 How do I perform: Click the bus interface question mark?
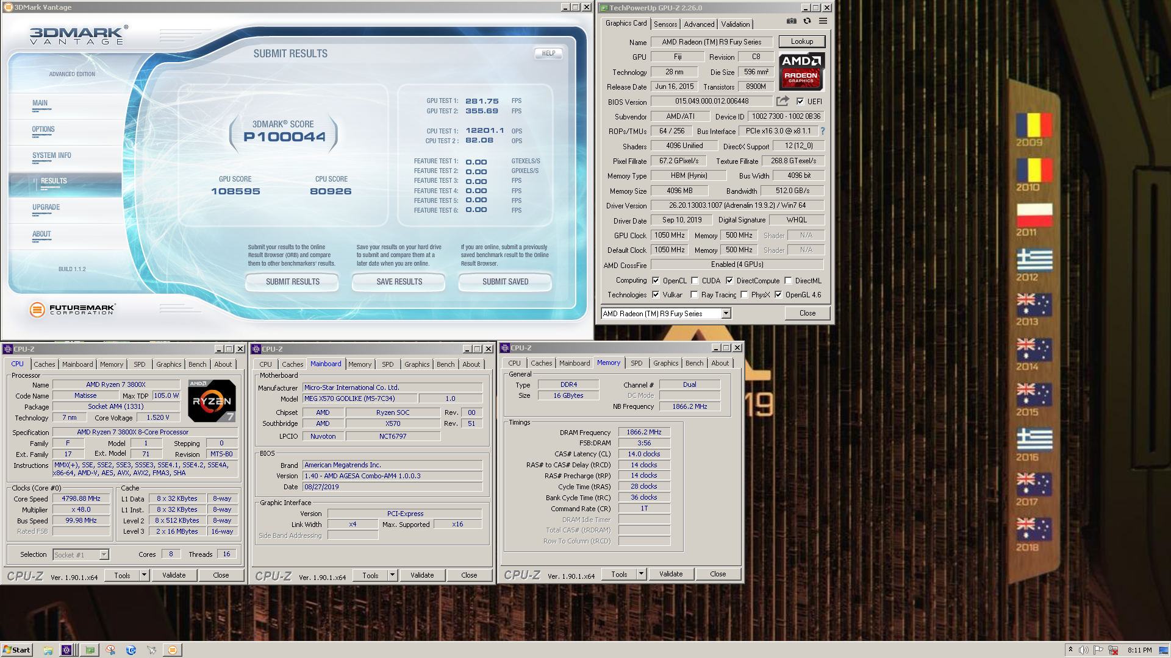coord(822,131)
